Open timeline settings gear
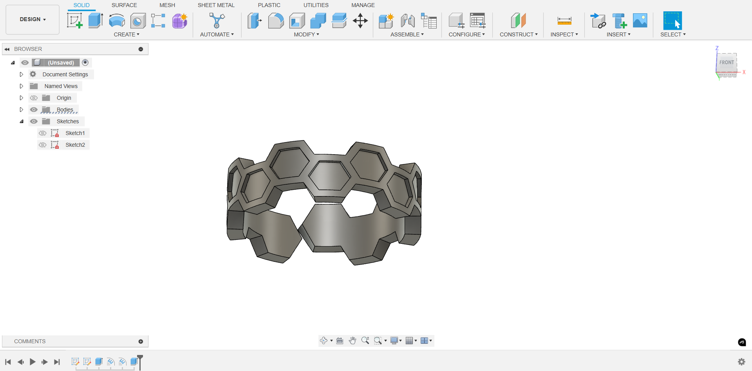 (x=741, y=362)
